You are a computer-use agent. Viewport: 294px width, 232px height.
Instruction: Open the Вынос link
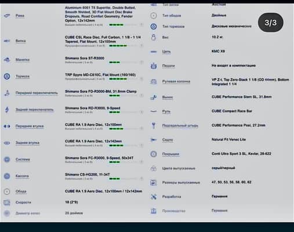[x=168, y=97]
